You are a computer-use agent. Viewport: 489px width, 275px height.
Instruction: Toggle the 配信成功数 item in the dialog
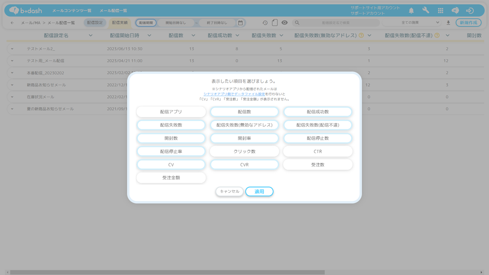click(318, 112)
